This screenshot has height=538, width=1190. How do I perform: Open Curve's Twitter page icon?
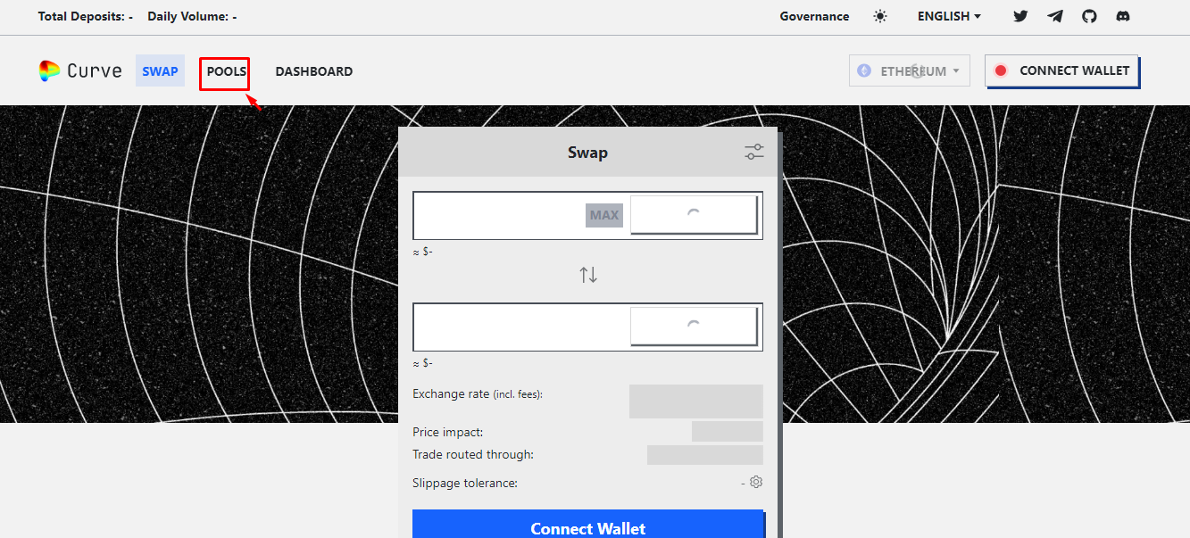1021,16
